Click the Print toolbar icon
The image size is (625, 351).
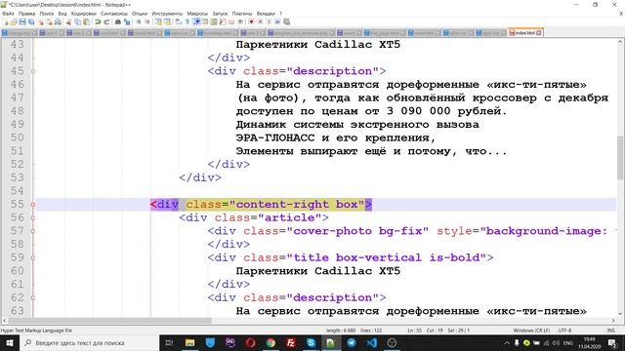click(x=58, y=21)
